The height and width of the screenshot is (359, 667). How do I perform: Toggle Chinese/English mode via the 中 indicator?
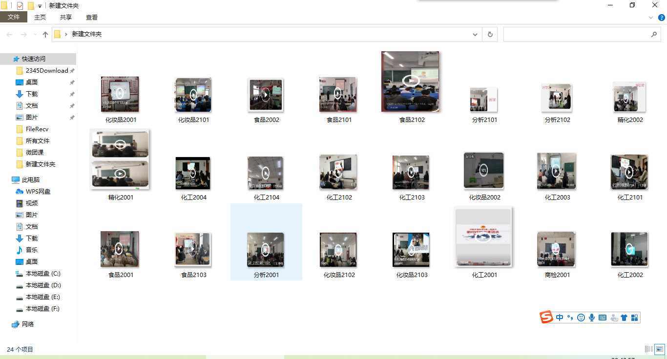559,318
